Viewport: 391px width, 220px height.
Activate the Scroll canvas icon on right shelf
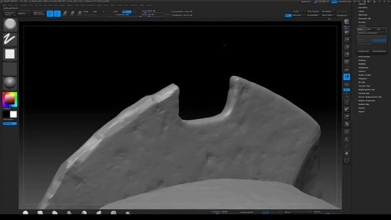click(346, 32)
